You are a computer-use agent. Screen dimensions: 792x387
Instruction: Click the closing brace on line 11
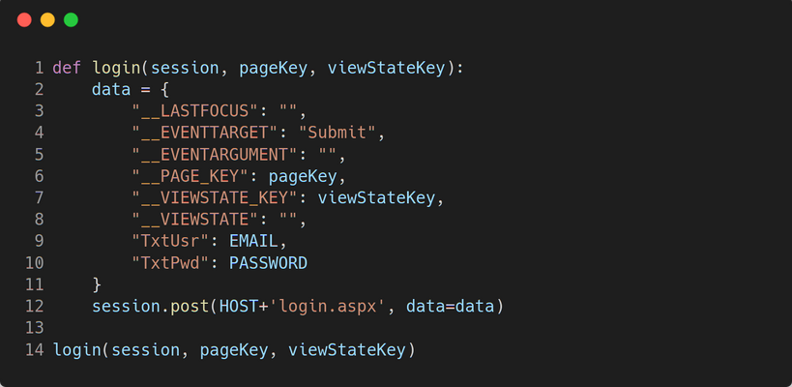click(97, 285)
